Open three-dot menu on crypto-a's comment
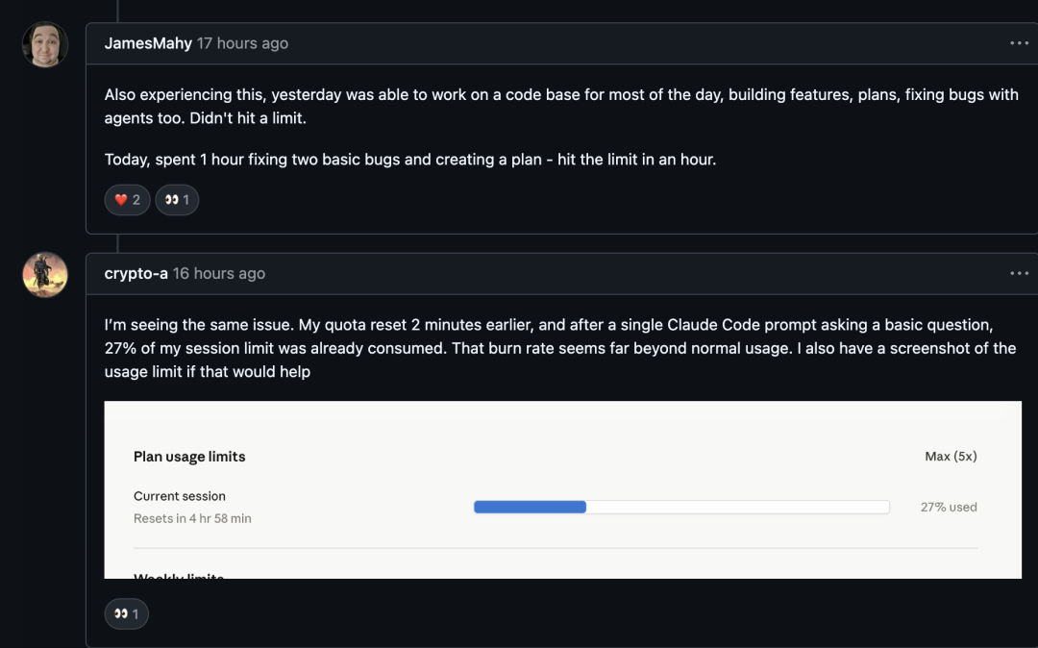Screen dimensions: 1038x648 tap(1019, 274)
